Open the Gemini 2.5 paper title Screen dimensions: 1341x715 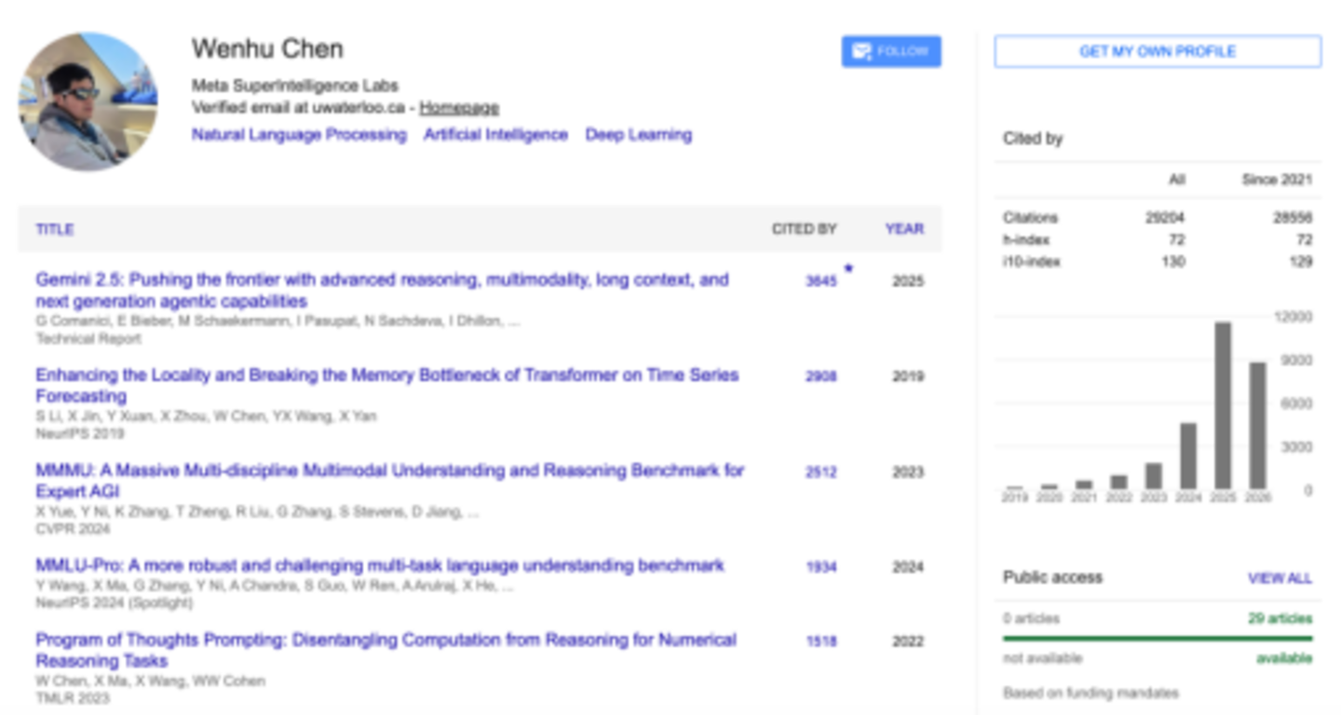pos(382,290)
